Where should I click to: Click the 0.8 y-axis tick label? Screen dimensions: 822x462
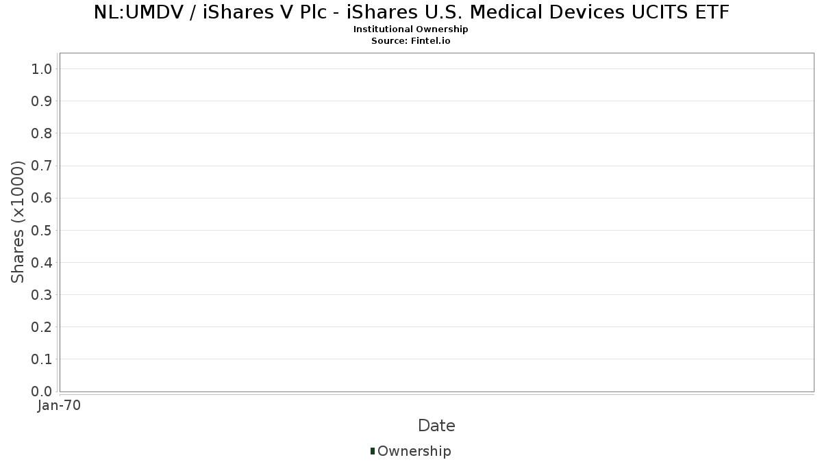pyautogui.click(x=42, y=133)
